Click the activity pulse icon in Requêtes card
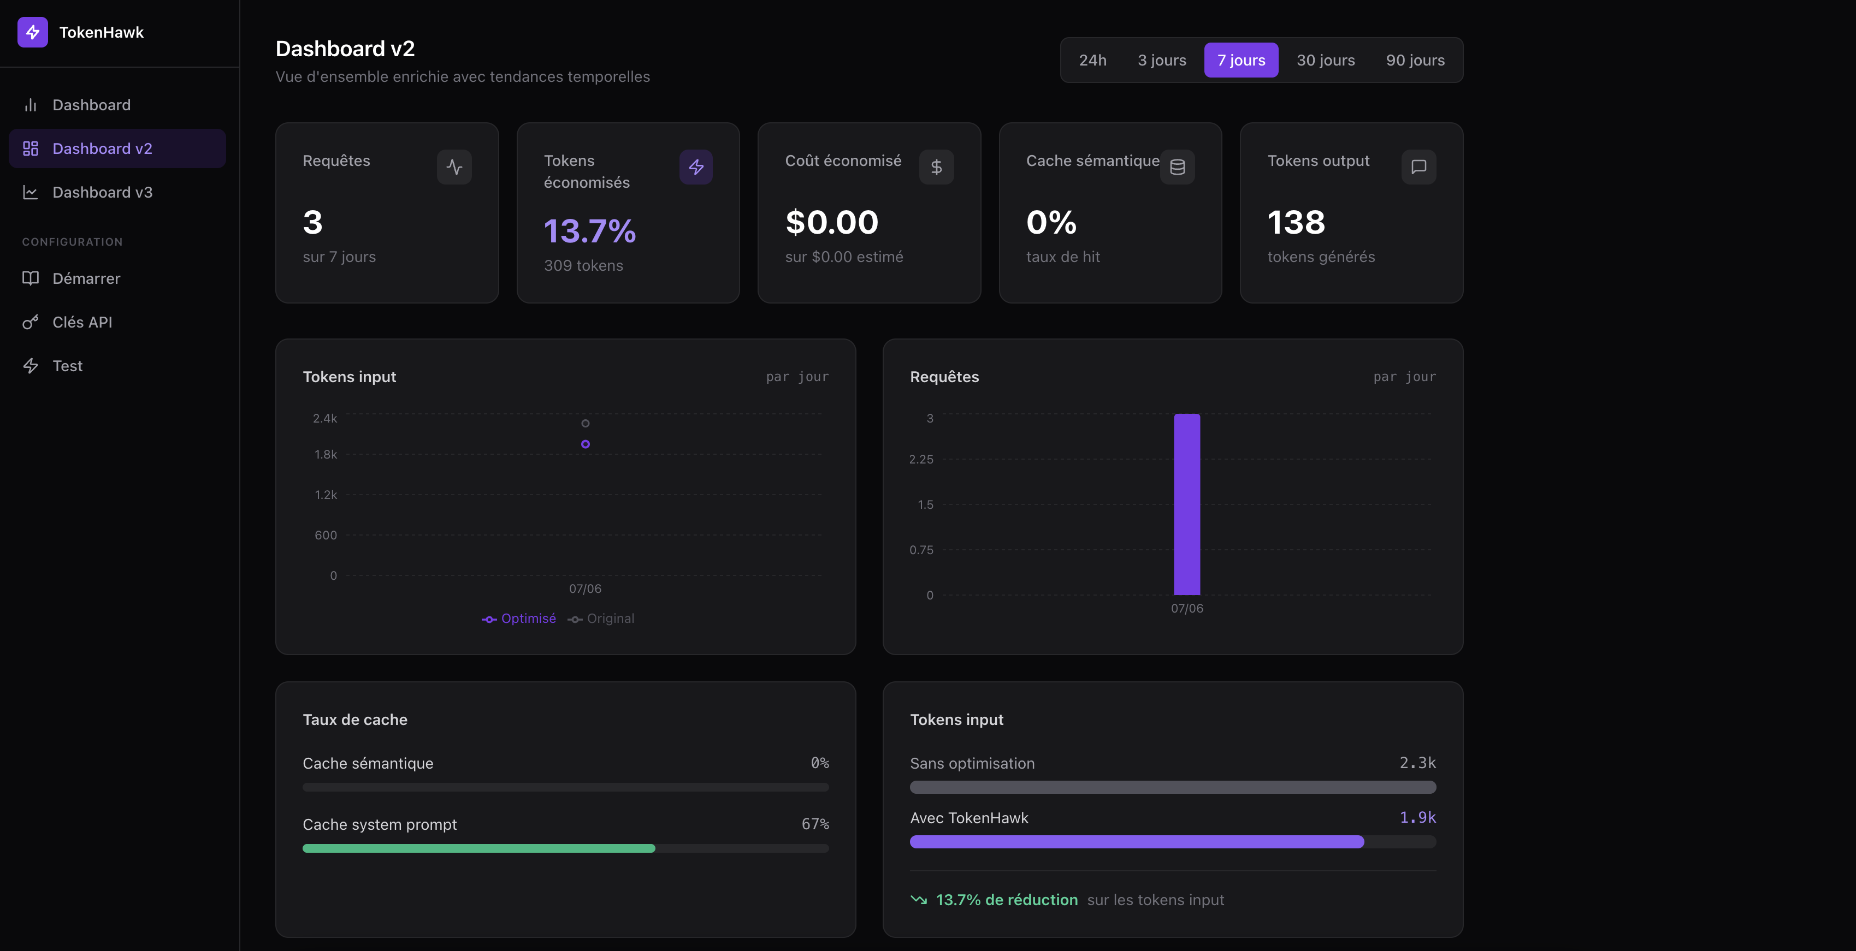The height and width of the screenshot is (951, 1856). tap(454, 167)
